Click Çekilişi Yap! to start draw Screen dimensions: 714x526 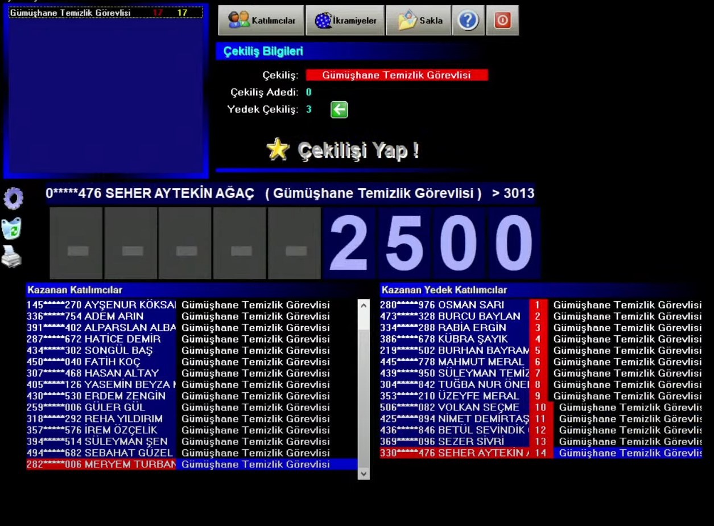(358, 150)
